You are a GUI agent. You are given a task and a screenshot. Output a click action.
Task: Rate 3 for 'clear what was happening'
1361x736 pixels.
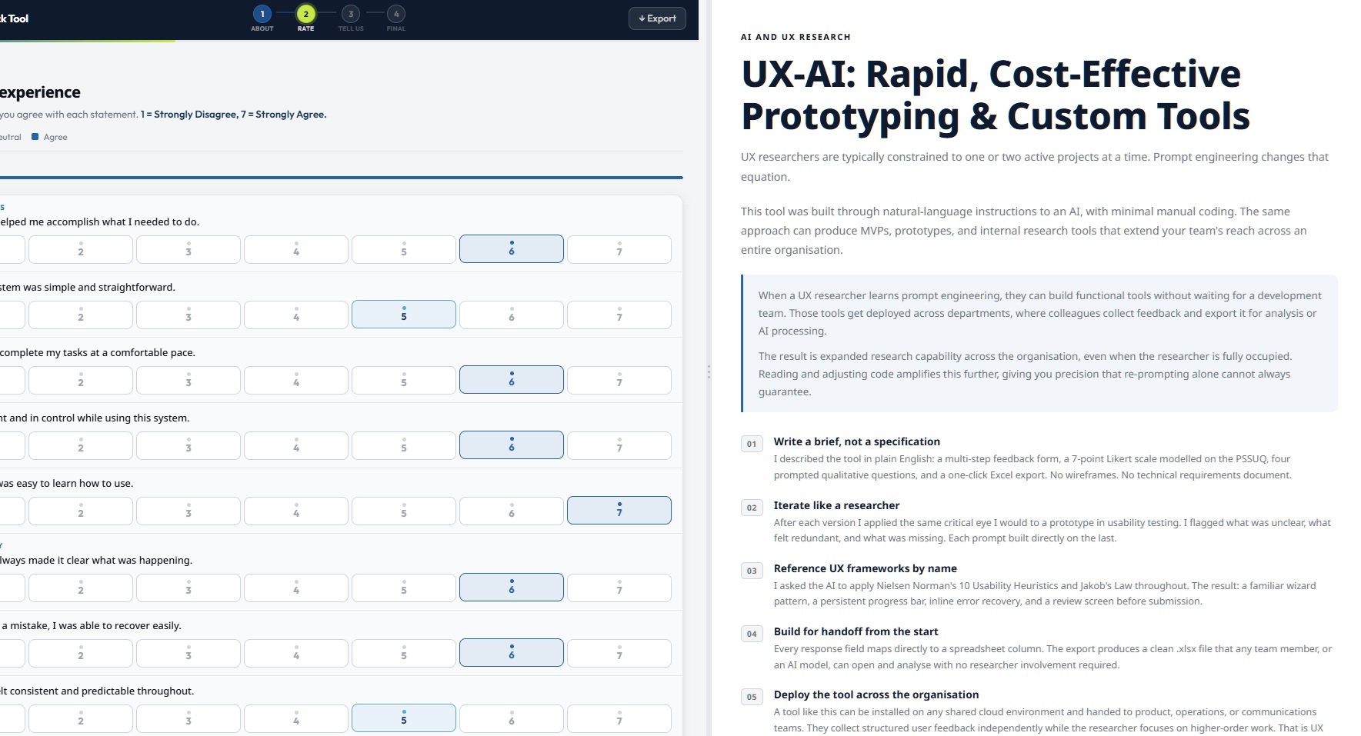point(188,588)
